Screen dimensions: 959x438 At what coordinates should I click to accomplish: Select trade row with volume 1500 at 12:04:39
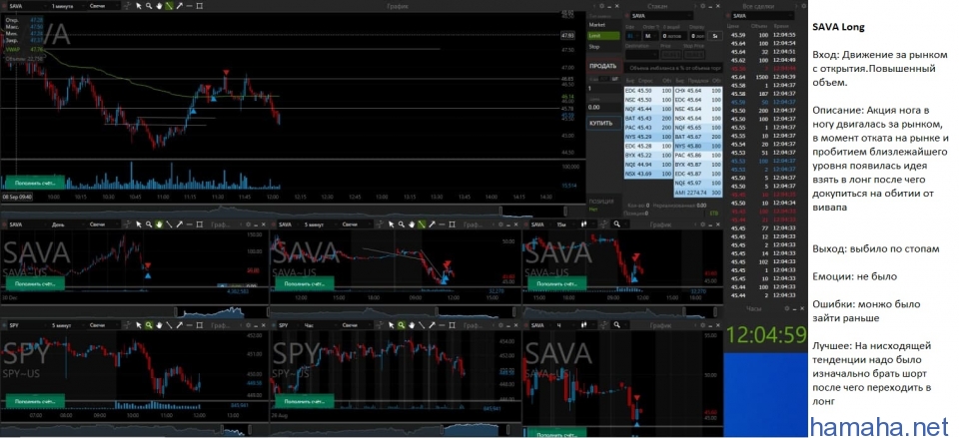point(762,77)
